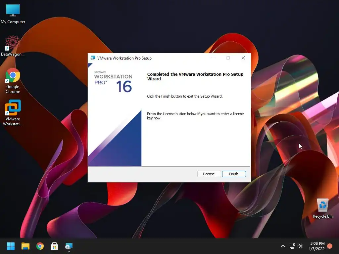This screenshot has height=254, width=339.
Task: Show hidden system tray icons
Action: pyautogui.click(x=283, y=246)
